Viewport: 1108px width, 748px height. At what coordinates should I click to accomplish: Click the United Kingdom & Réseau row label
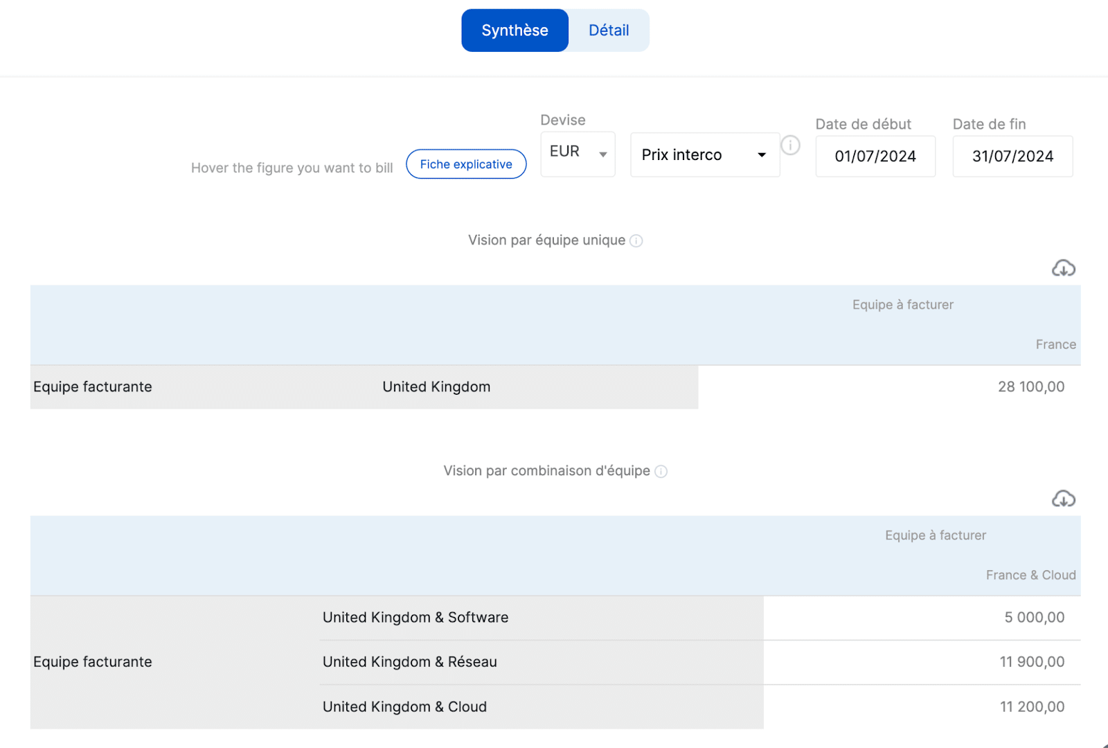tap(410, 662)
